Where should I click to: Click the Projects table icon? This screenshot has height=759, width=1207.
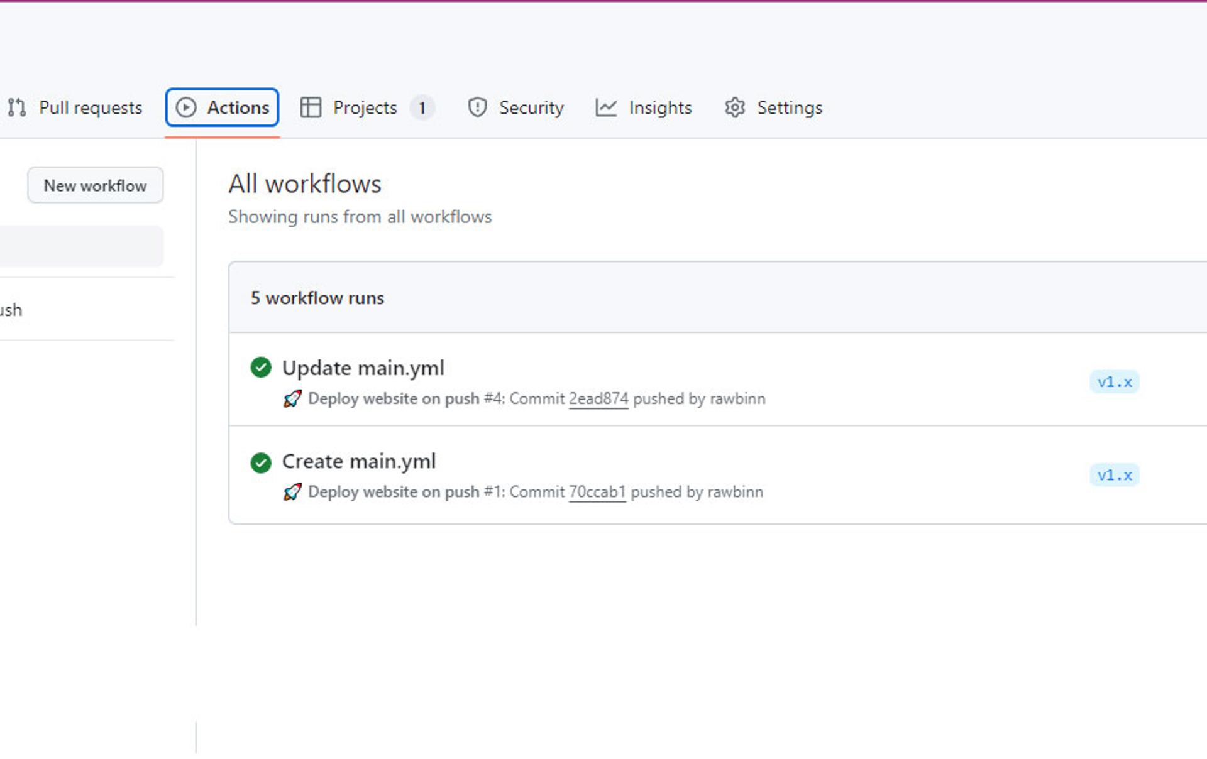coord(311,107)
